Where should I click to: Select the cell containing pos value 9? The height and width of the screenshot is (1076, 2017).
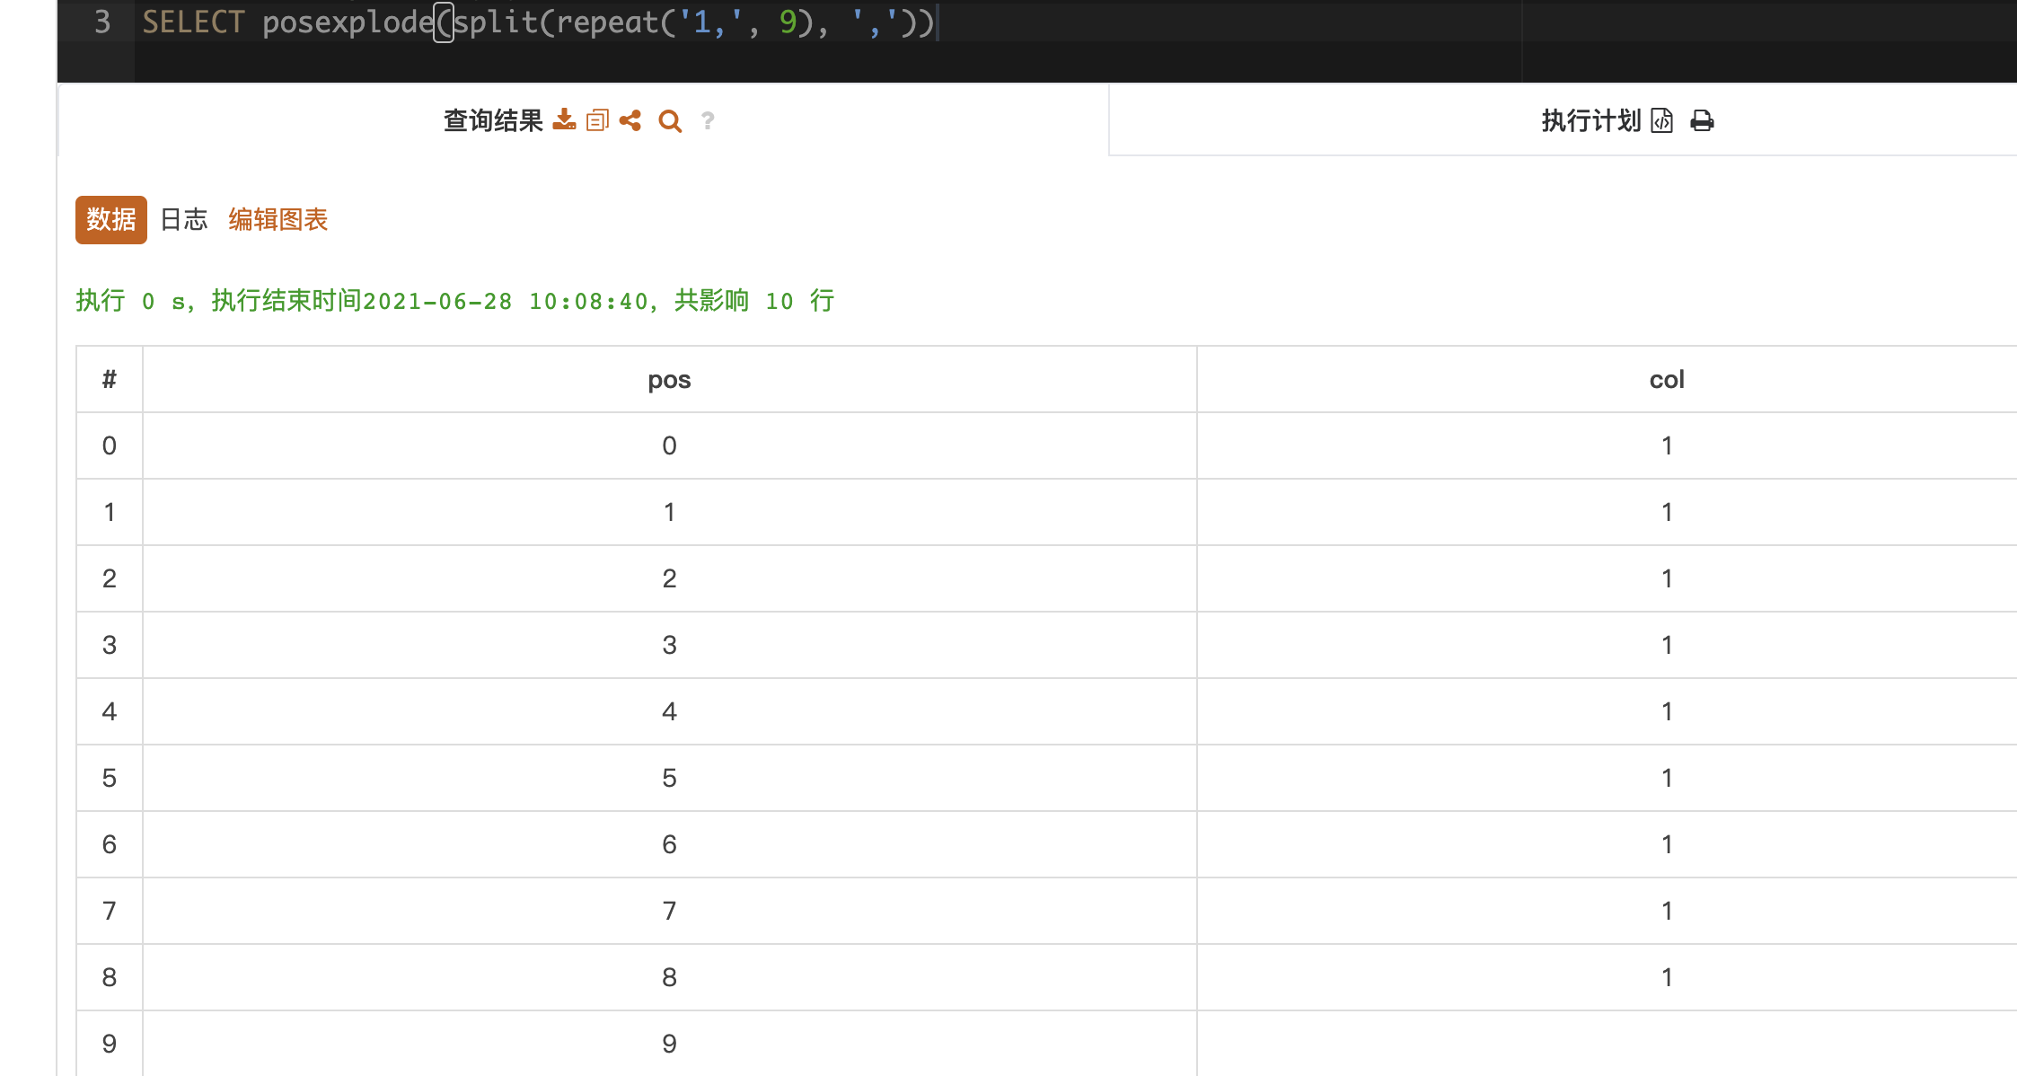(669, 1043)
